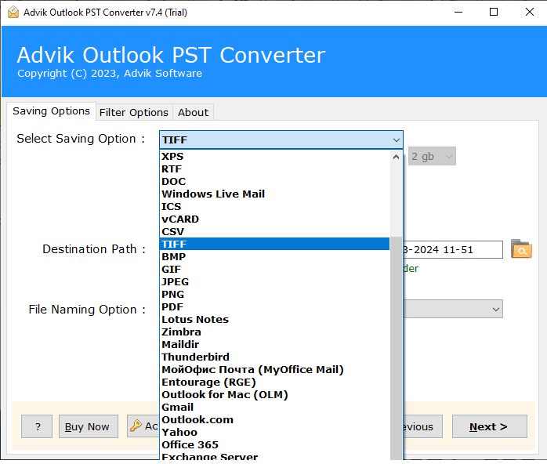Choose RTF from the saving list
Image resolution: width=547 pixels, height=464 pixels.
tap(274, 169)
